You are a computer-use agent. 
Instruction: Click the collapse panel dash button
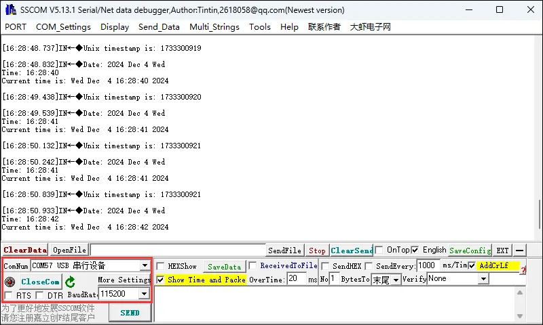(x=519, y=251)
